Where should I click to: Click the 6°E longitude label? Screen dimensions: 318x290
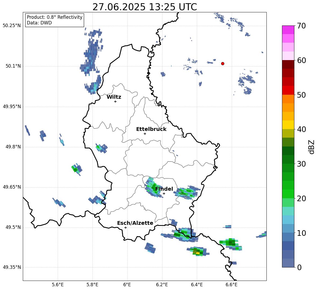(127, 285)
